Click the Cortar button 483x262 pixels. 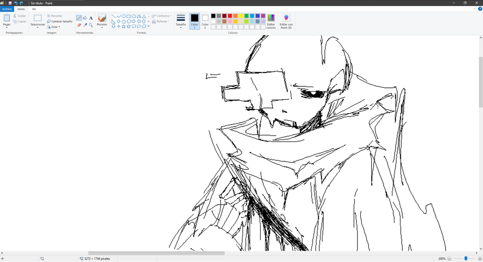tap(19, 16)
